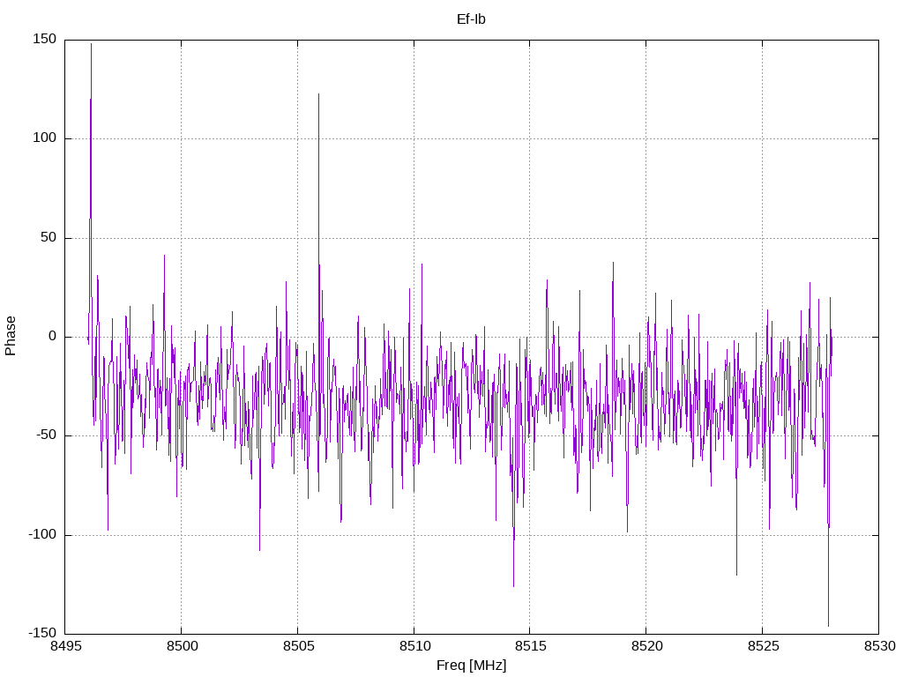Click the 8530 x-axis tick label
Viewport: 903px width, 677px height.
coord(879,646)
